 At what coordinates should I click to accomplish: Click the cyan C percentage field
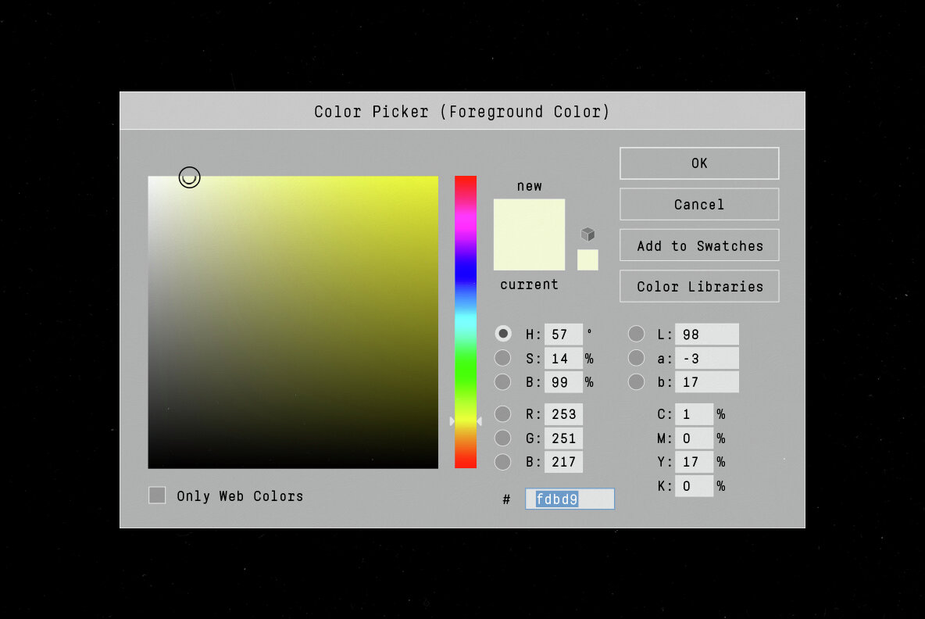click(x=694, y=414)
